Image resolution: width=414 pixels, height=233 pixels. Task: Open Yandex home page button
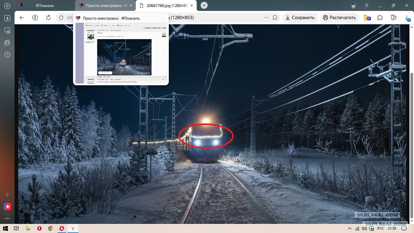click(x=35, y=18)
